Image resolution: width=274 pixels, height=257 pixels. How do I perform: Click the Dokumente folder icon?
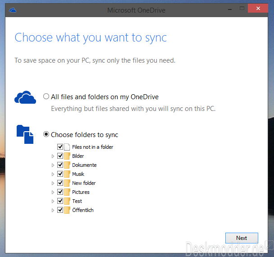pyautogui.click(x=67, y=165)
